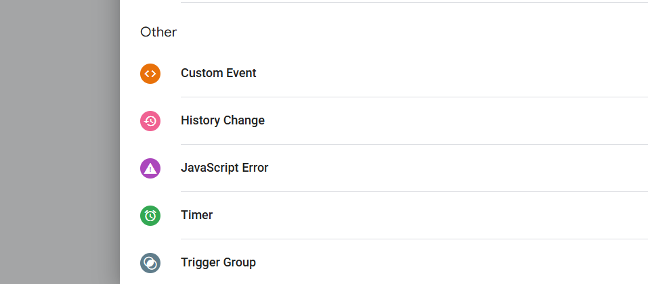Click blank space in the JavaScript Error row

point(440,168)
